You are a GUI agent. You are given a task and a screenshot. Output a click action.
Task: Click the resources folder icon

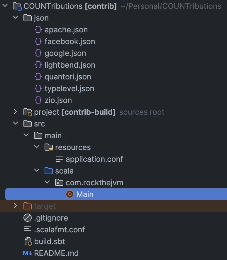pos(49,147)
